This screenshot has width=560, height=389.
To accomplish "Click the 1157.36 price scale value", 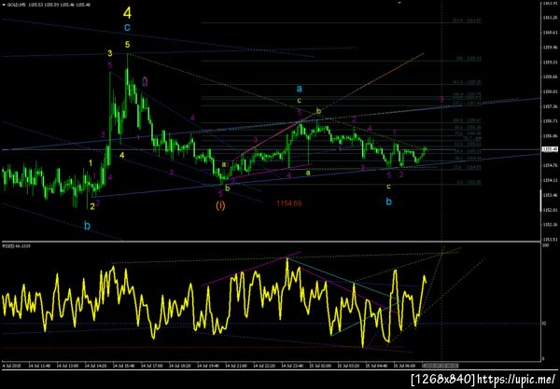I will click(x=551, y=106).
